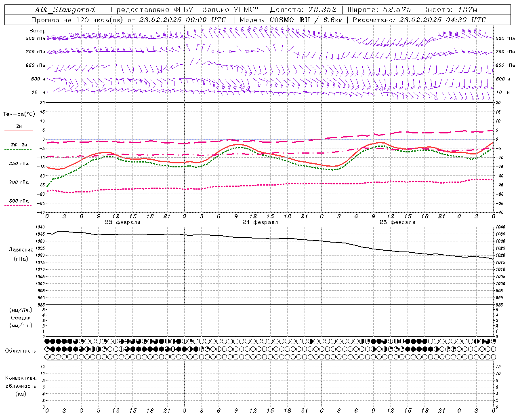Click the 700 гПа wind level label on left
Viewport: 517px width, 414px height.
pyautogui.click(x=36, y=52)
